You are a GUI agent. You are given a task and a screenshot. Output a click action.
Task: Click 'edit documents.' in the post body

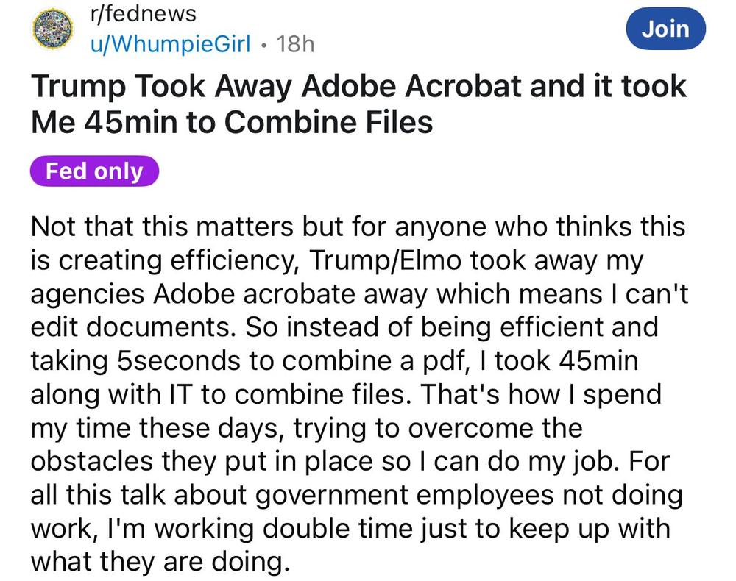click(x=134, y=327)
